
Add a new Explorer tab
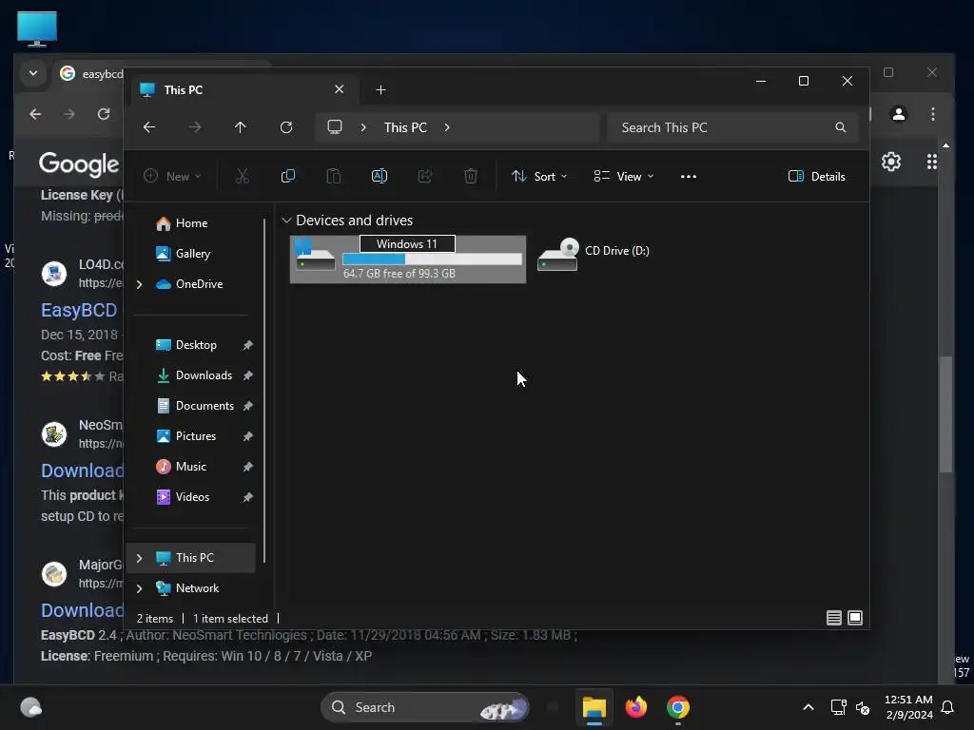coord(380,90)
